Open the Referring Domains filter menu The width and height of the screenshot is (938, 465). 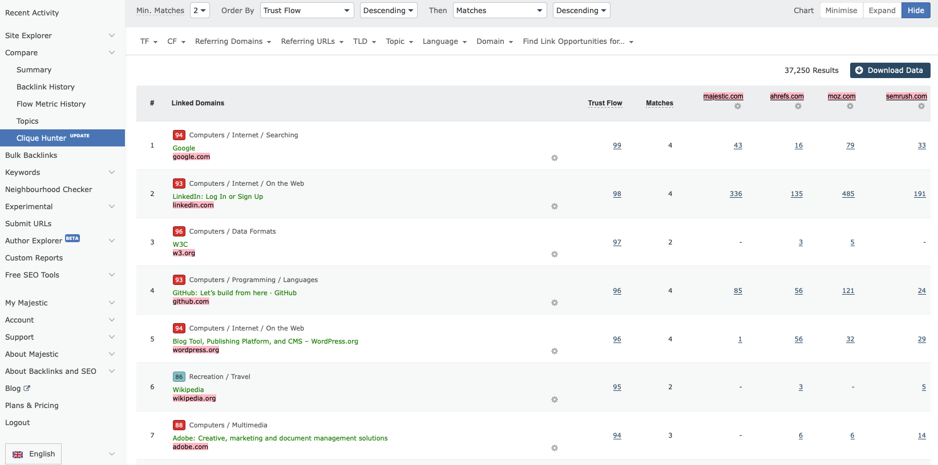(233, 42)
